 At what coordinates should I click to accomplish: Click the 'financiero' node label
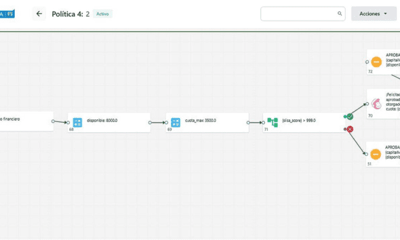(10, 119)
